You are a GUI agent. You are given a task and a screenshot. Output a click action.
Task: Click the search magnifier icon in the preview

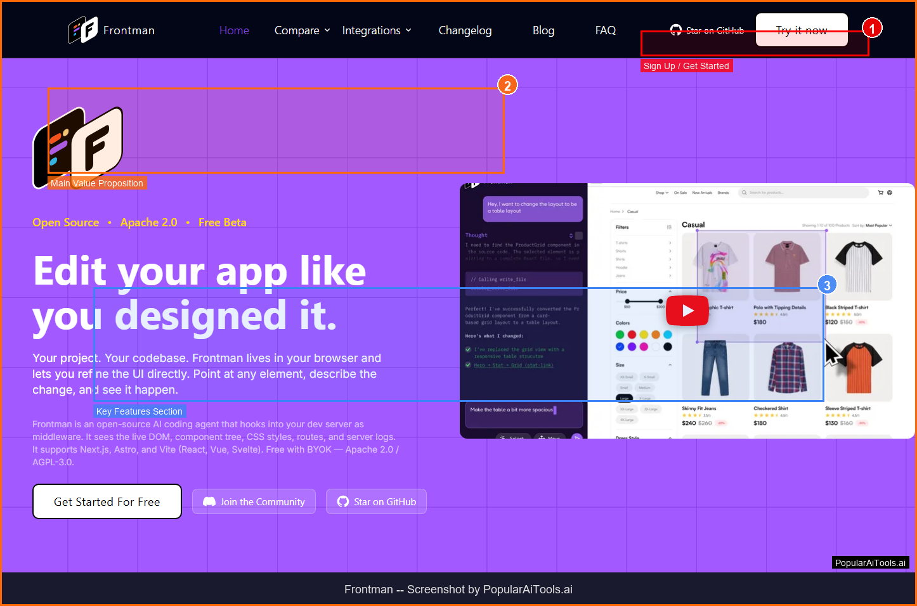click(745, 193)
